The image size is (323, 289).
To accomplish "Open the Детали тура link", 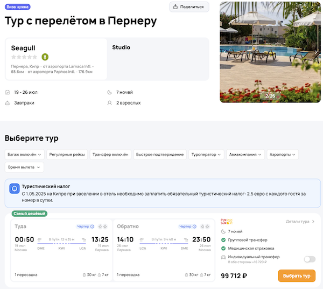I will (300, 221).
